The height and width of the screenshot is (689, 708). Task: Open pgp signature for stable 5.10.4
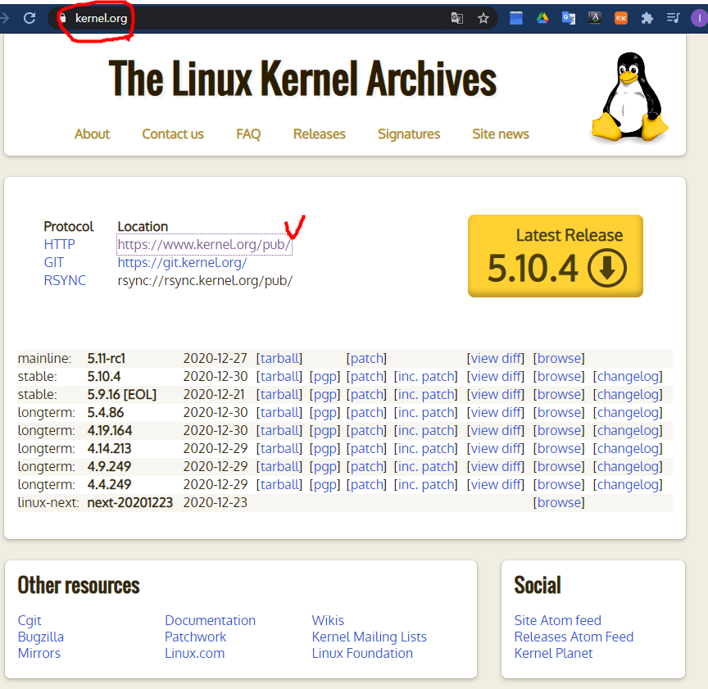pyautogui.click(x=324, y=377)
